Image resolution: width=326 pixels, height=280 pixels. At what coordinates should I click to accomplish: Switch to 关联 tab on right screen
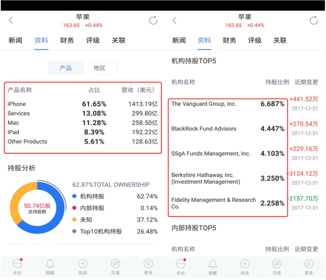coord(280,40)
